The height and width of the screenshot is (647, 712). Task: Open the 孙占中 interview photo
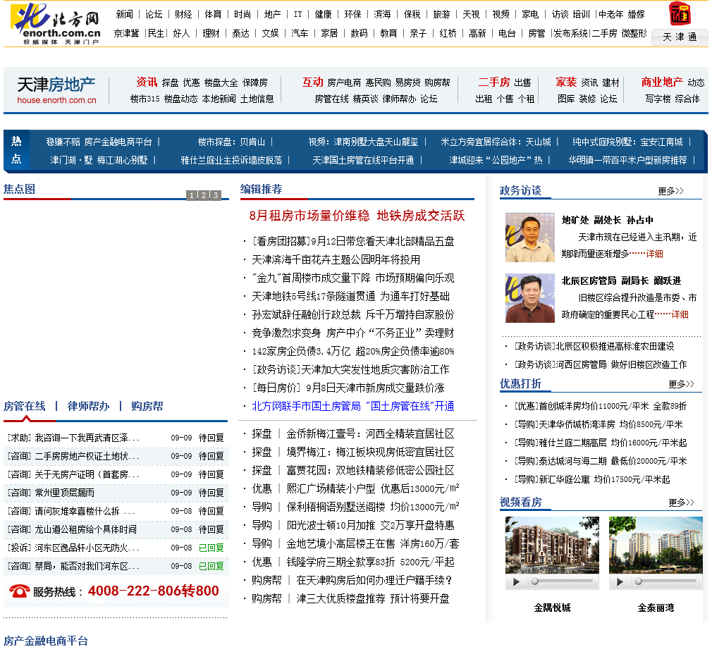[530, 238]
